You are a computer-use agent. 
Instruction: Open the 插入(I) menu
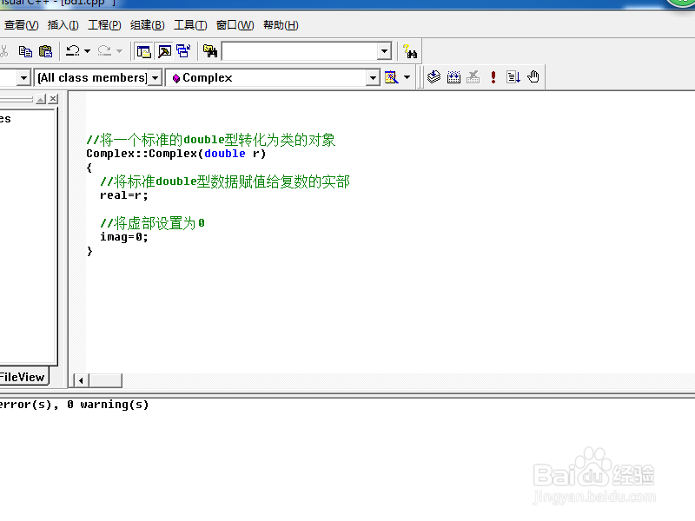(63, 25)
